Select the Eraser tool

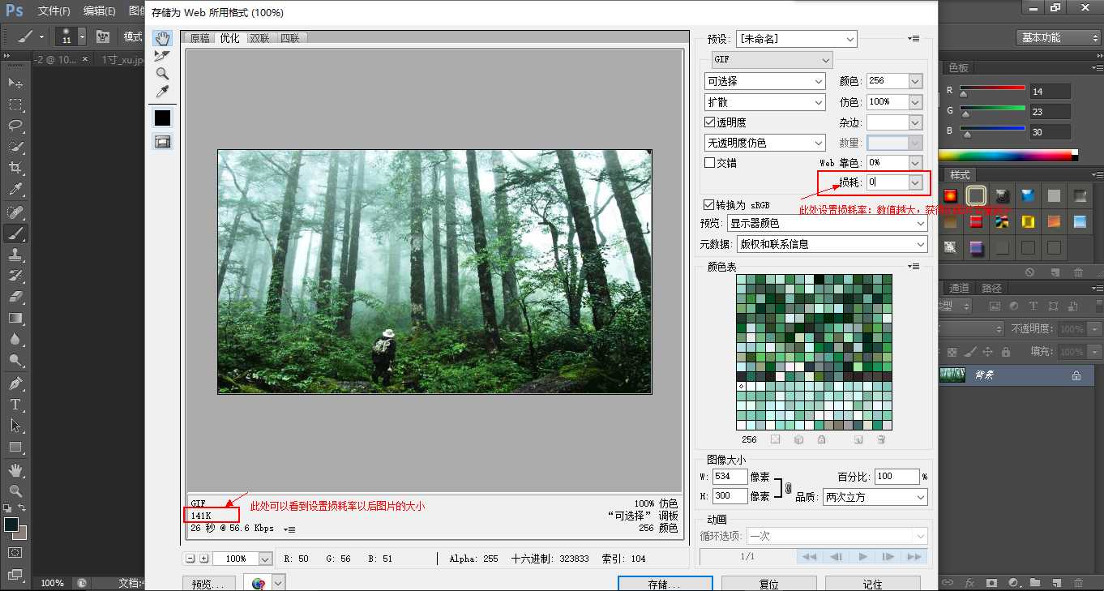pyautogui.click(x=15, y=297)
